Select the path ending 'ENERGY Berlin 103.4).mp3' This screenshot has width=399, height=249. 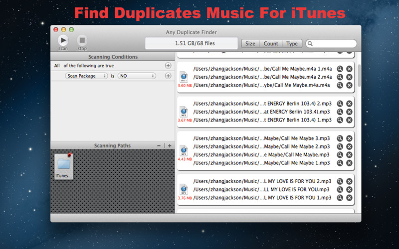(261, 112)
